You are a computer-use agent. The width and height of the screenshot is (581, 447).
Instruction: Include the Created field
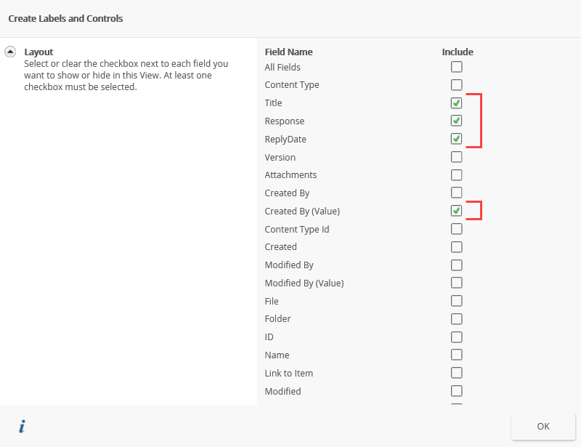tap(457, 247)
